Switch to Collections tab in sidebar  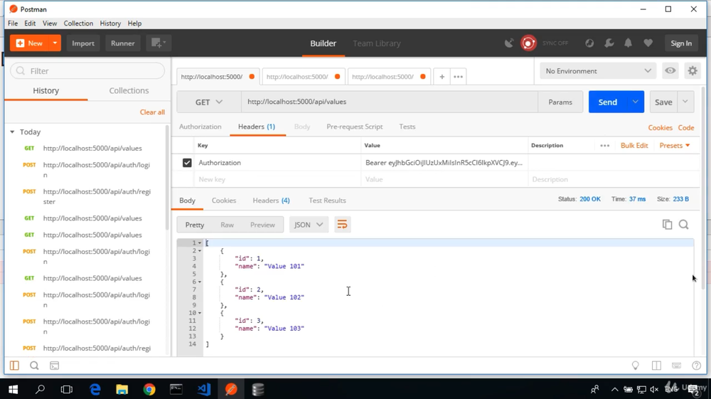(x=129, y=91)
